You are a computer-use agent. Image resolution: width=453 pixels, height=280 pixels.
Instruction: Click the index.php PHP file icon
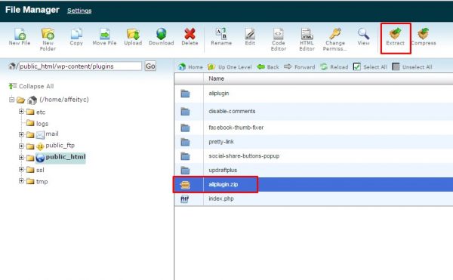[x=185, y=199]
